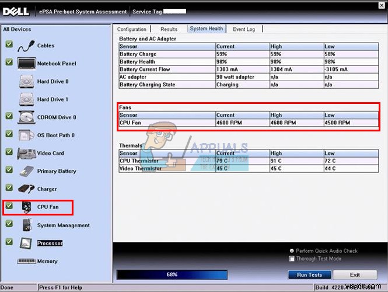Viewport: 388px width, 292px height.
Task: Click the '-3105 mA' low value
Action: (x=336, y=69)
